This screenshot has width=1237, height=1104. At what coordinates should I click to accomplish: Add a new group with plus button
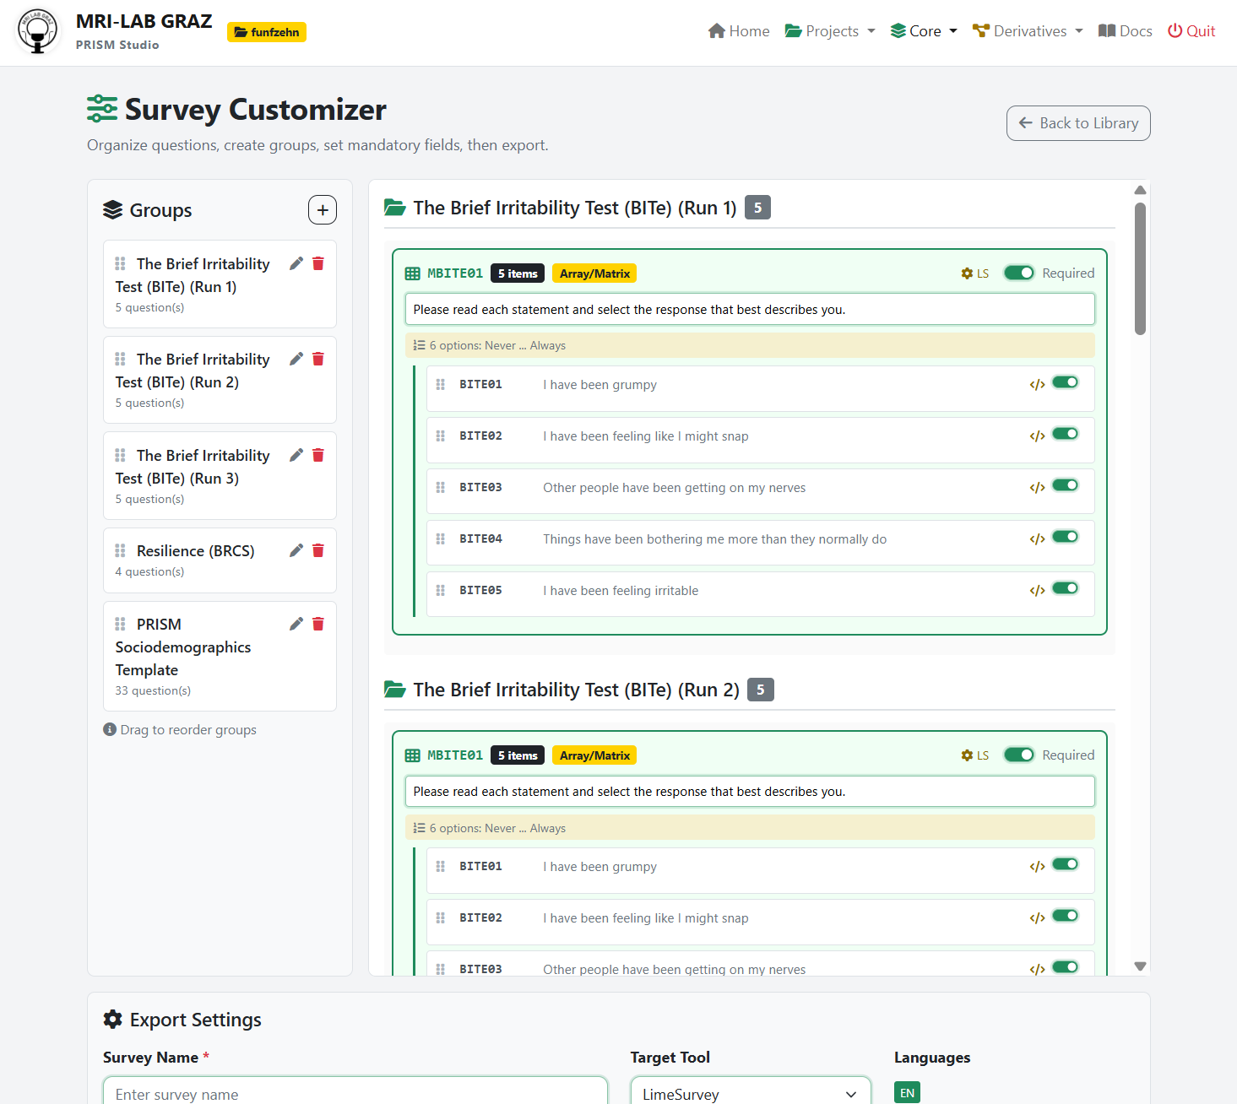coord(323,210)
